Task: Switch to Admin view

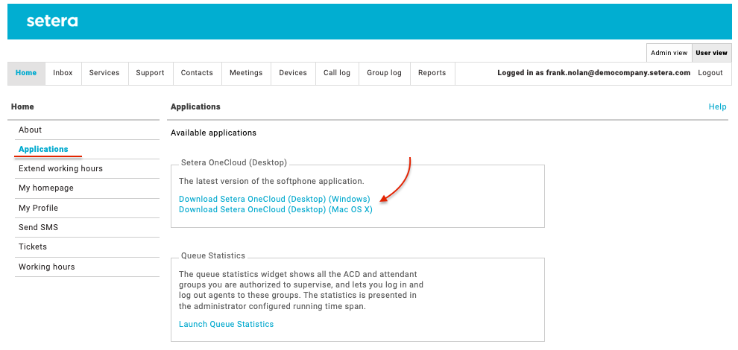Action: point(669,53)
